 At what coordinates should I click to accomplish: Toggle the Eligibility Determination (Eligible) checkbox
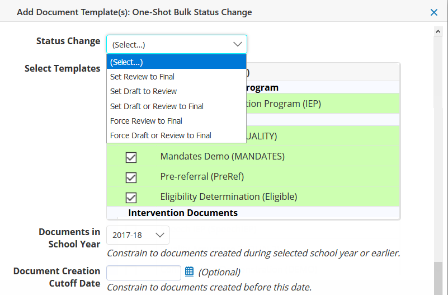pyautogui.click(x=131, y=197)
